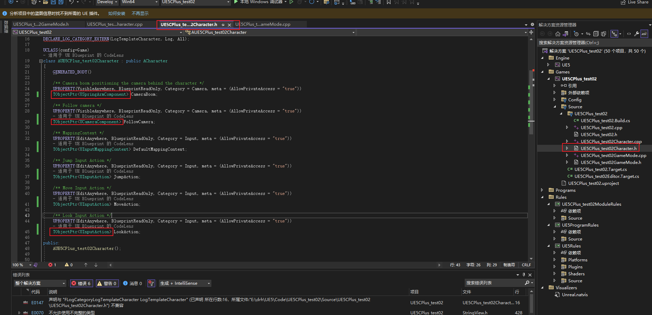Click the editor tab settings gear icon
The image size is (652, 315).
point(532,24)
